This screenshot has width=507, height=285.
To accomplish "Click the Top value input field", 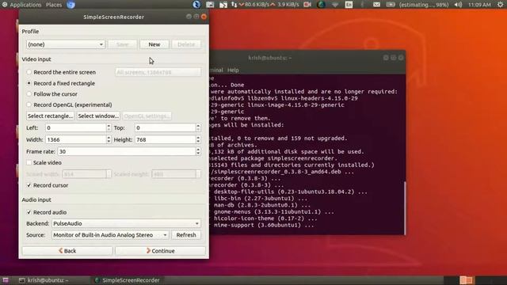I will point(166,127).
